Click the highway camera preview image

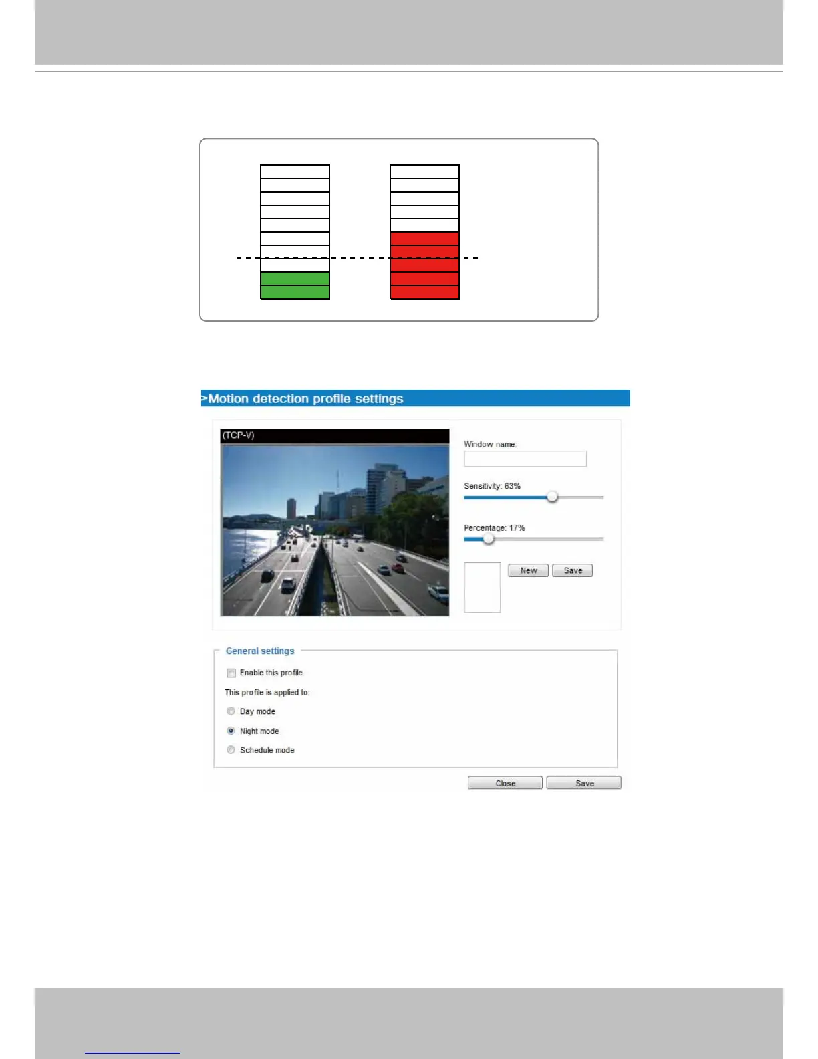335,531
